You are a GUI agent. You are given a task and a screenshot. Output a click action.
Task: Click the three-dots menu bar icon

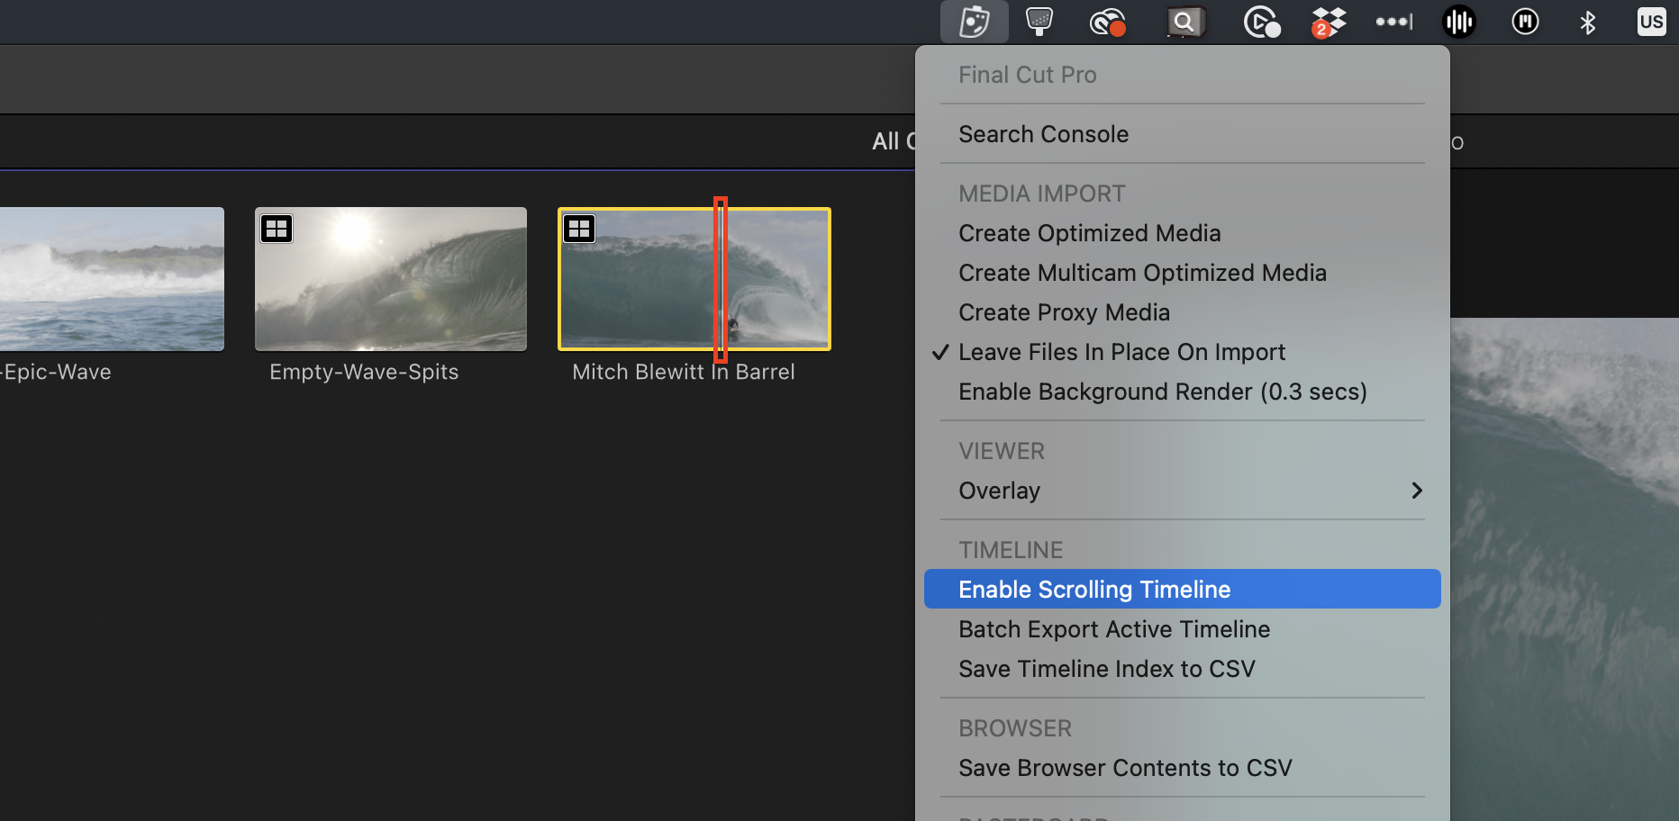point(1394,22)
